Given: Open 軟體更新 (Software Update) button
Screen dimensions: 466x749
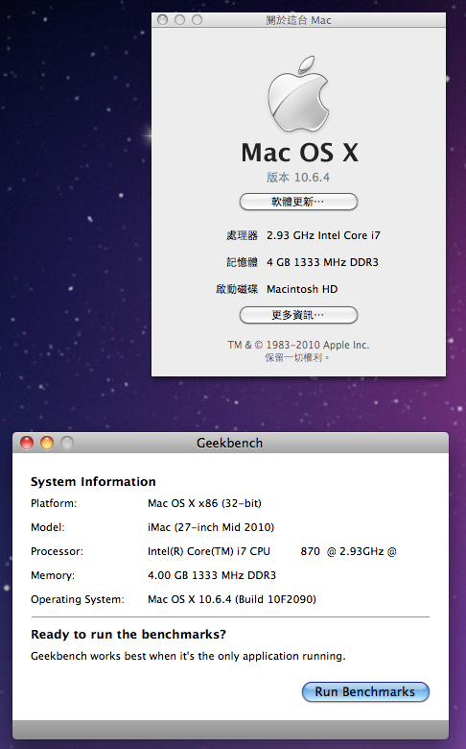Looking at the screenshot, I should pos(298,202).
